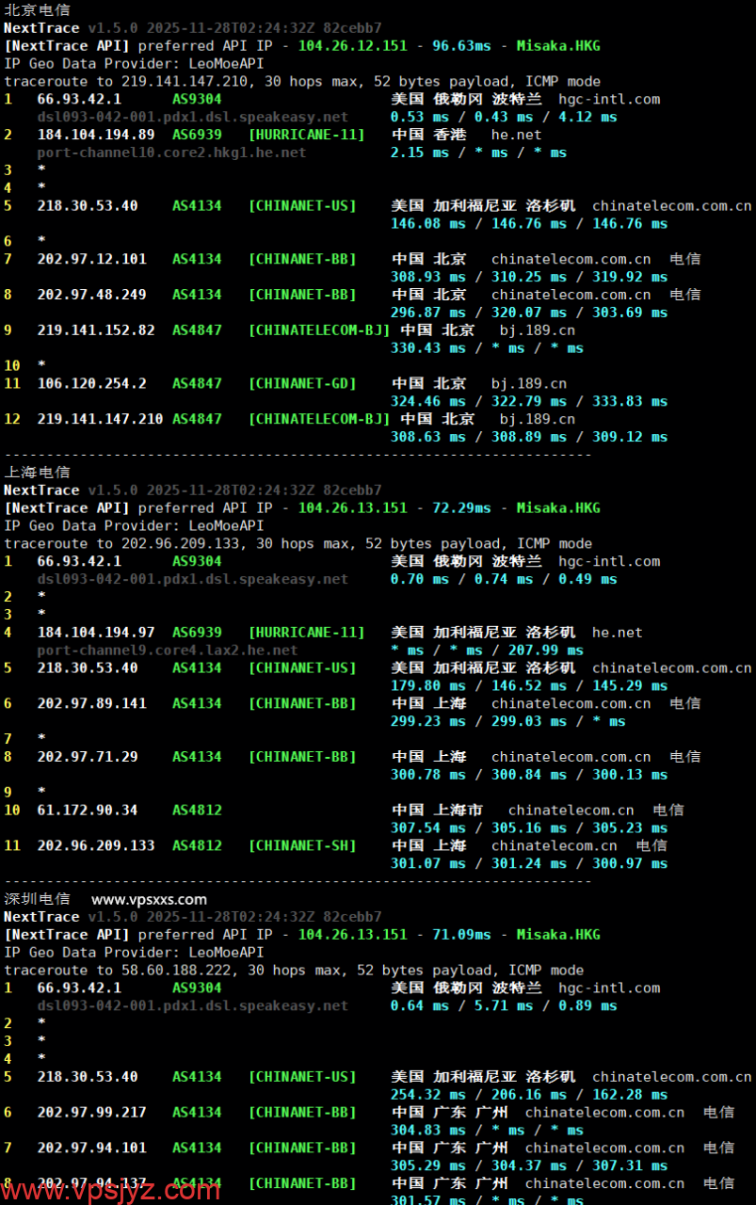Click the red www.vpsjyz.com watermark link
Viewport: 756px width, 1205px height.
click(x=111, y=1189)
